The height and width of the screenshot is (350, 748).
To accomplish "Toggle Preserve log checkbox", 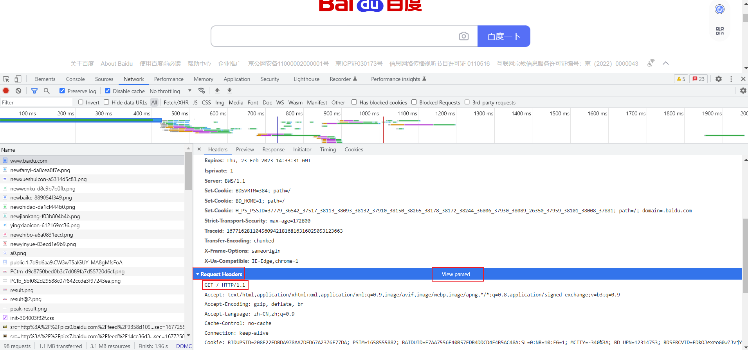I will (x=62, y=91).
